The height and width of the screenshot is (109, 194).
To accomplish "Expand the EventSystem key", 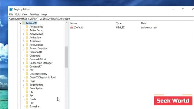I will 24,88.
